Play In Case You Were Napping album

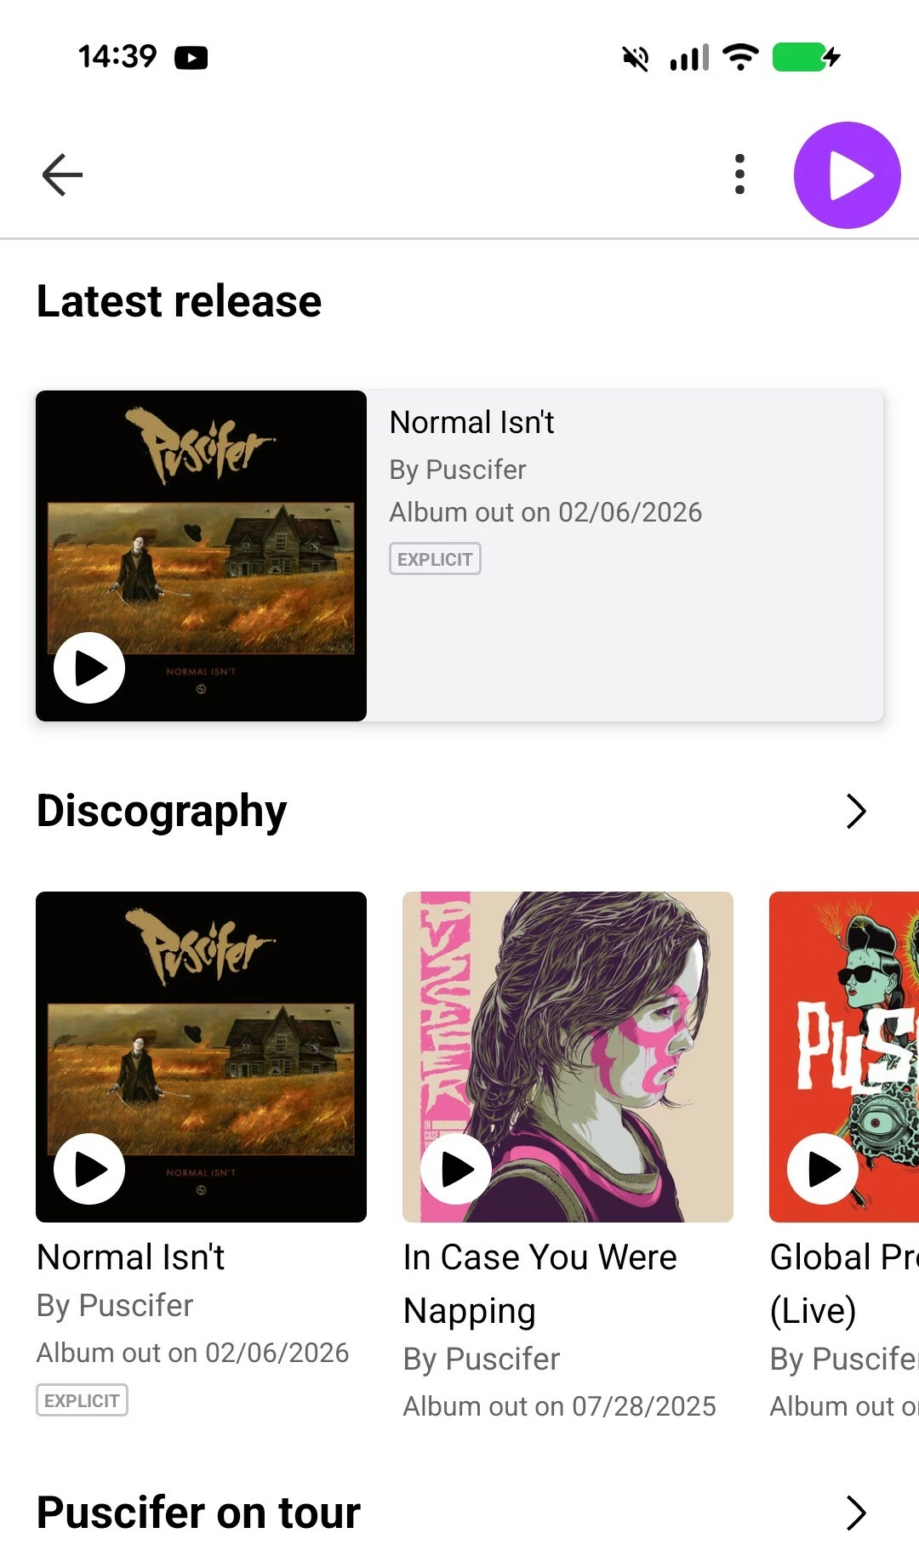[456, 1169]
